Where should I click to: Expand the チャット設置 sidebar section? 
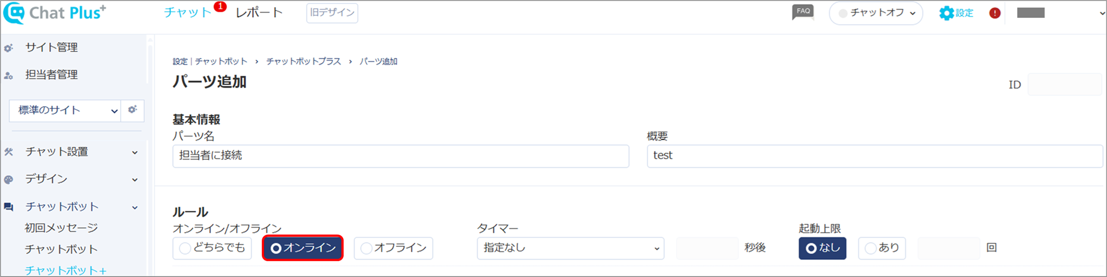point(71,152)
